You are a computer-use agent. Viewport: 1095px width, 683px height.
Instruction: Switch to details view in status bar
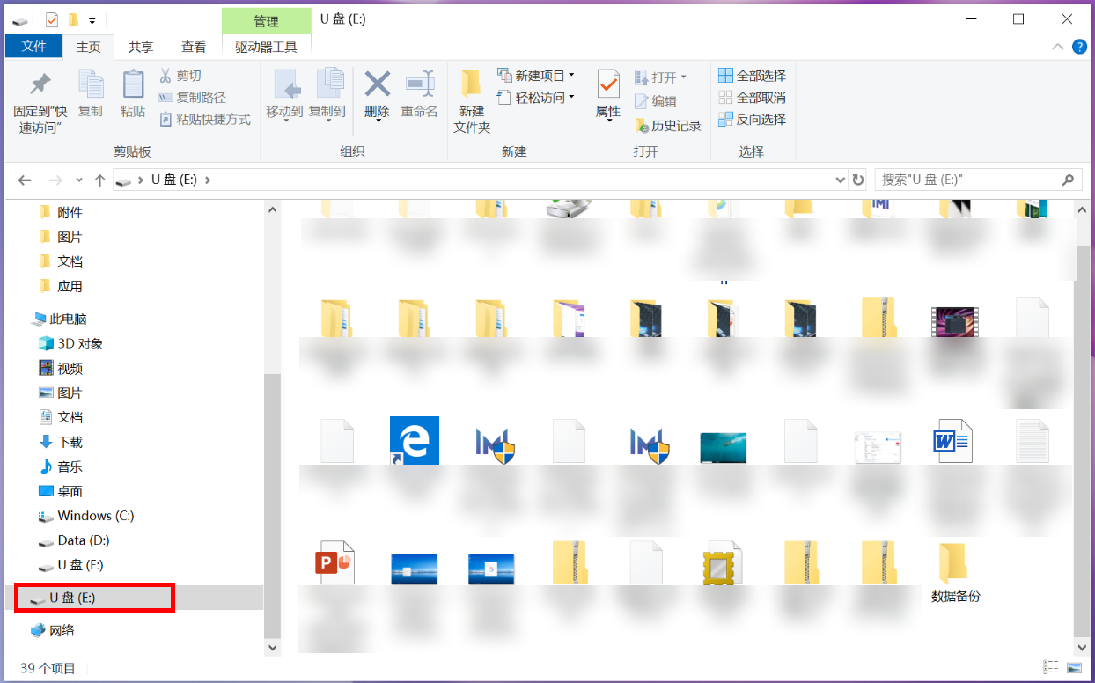pos(1051,668)
